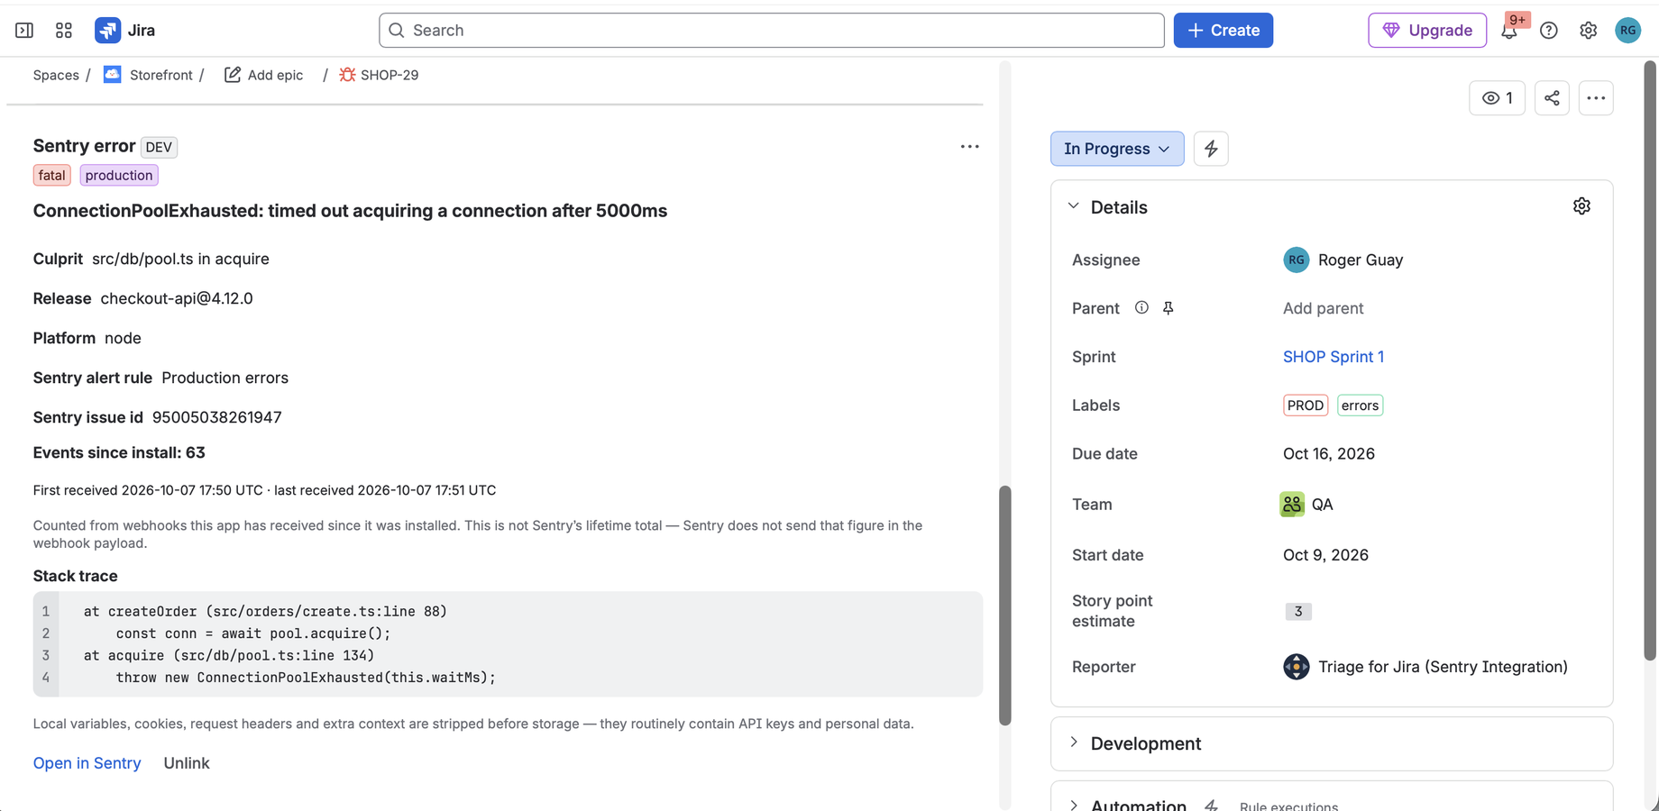Edit due date Oct 16, 2026
The width and height of the screenshot is (1659, 811).
pos(1328,453)
